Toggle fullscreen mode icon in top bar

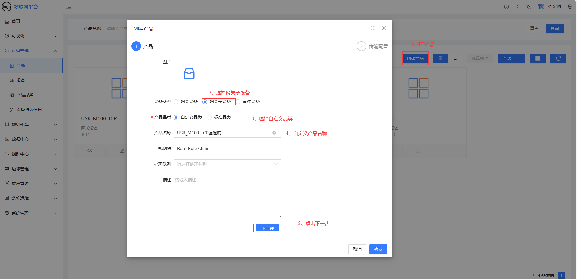click(x=517, y=7)
